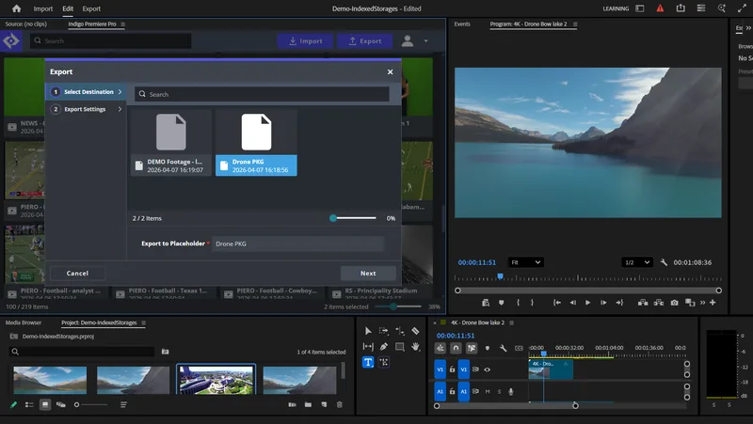
Task: Select the Razor tool
Action: (415, 331)
